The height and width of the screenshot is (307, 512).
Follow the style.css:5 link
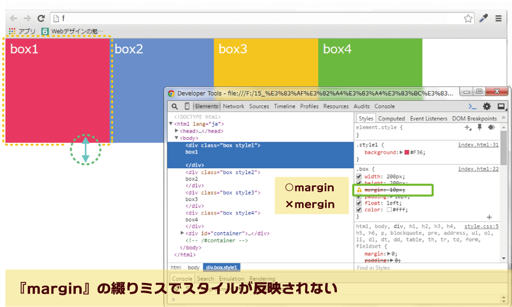point(481,226)
